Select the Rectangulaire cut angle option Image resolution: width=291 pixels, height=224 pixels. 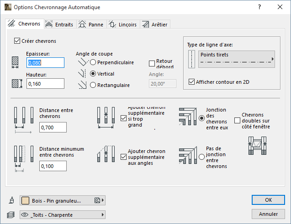(x=93, y=85)
